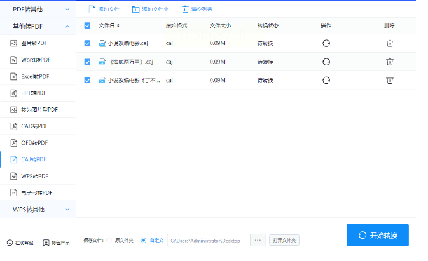This screenshot has height=261, width=428.
Task: Toggle the select-all checkbox in header
Action: (x=87, y=25)
